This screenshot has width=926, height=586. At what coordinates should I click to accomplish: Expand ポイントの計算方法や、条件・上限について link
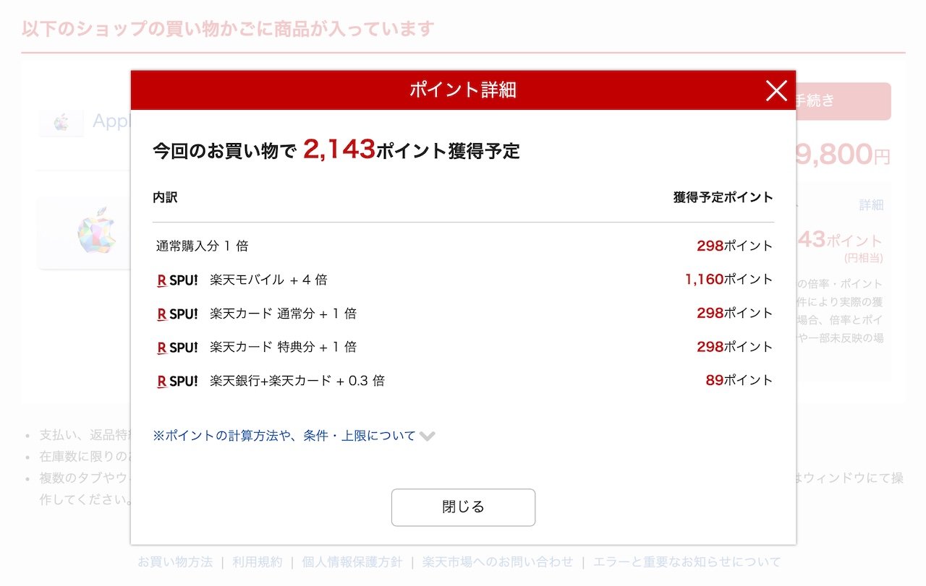pyautogui.click(x=284, y=436)
